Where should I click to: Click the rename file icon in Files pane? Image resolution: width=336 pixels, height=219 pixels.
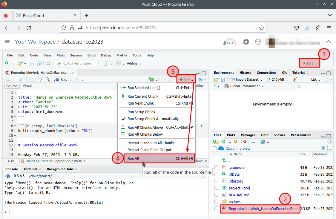point(254,142)
